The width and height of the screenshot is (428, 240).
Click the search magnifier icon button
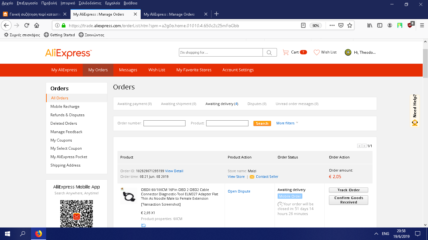click(x=269, y=52)
